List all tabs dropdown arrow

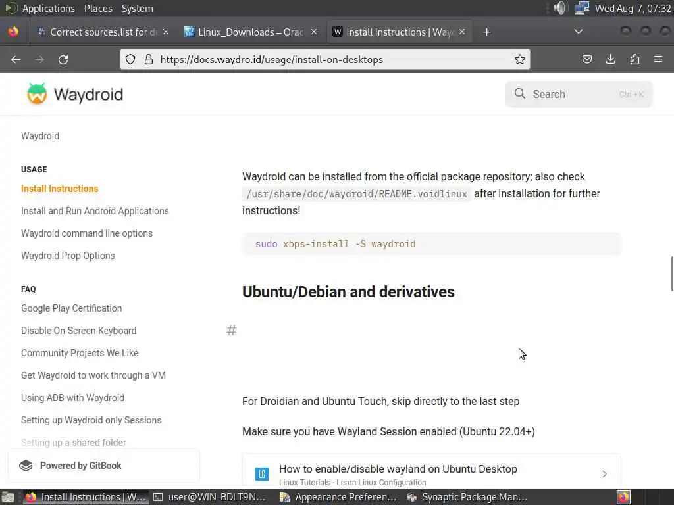click(579, 32)
